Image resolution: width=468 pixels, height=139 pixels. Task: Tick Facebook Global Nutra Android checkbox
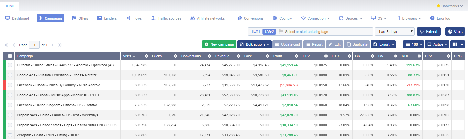(x=10, y=85)
